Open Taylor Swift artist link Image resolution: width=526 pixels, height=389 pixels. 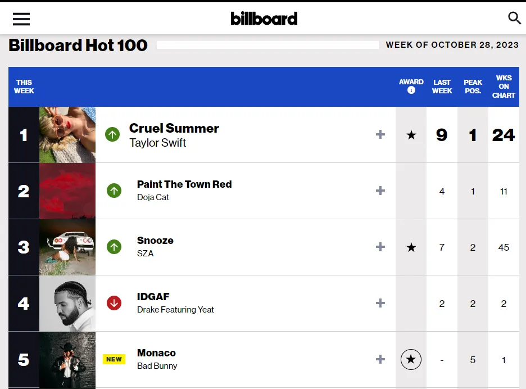pos(157,143)
